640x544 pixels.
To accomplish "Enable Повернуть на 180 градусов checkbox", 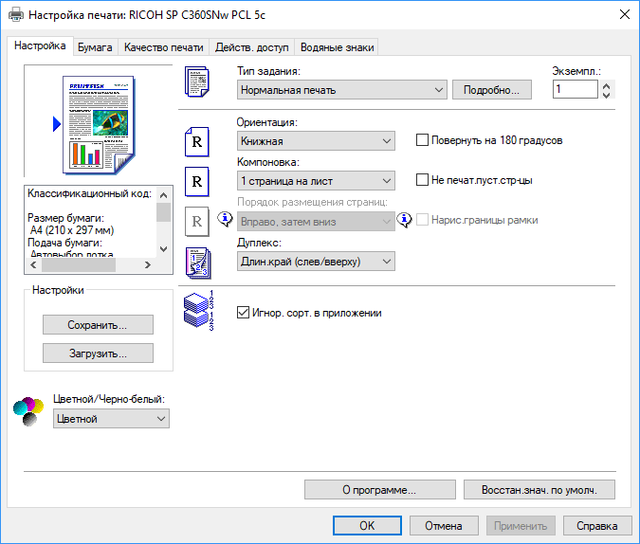I will (422, 140).
